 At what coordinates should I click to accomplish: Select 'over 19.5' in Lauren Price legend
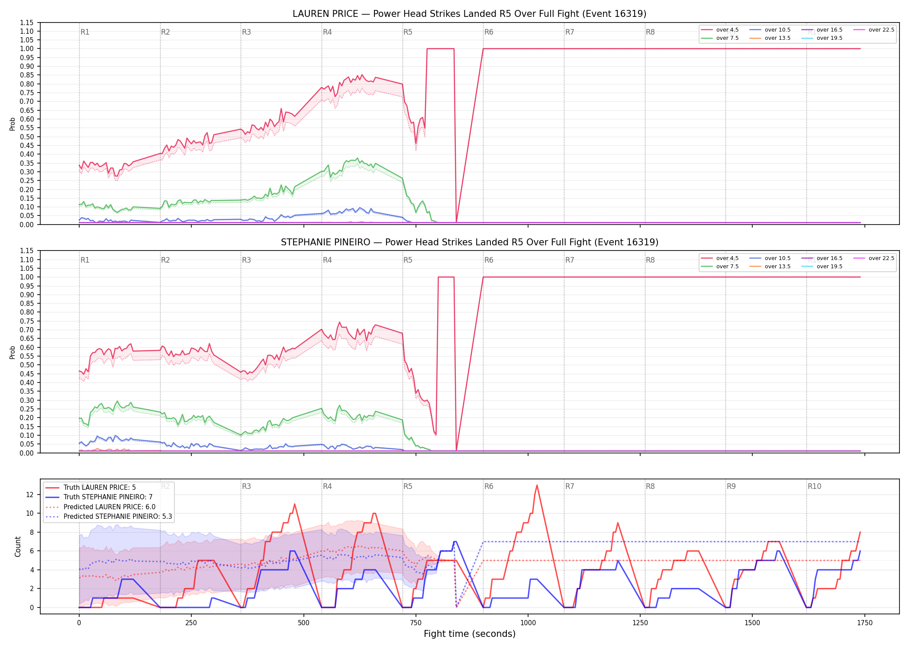822,38
